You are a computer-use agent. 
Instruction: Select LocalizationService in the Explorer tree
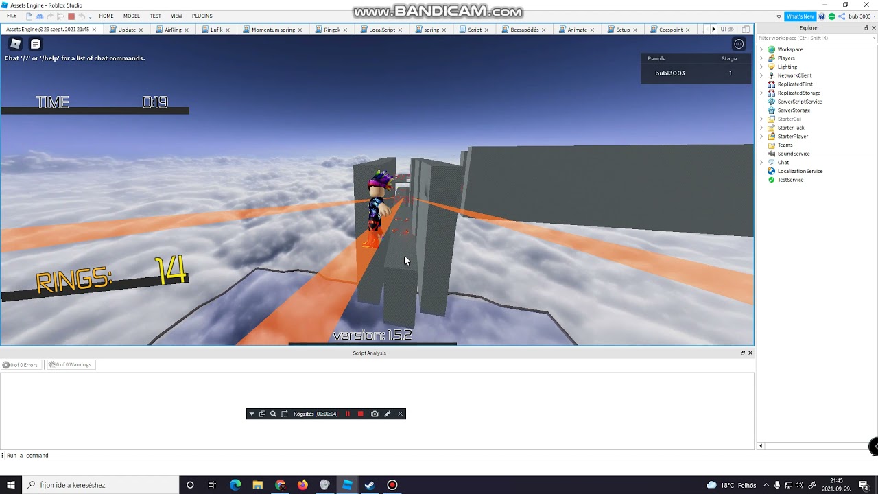[800, 171]
